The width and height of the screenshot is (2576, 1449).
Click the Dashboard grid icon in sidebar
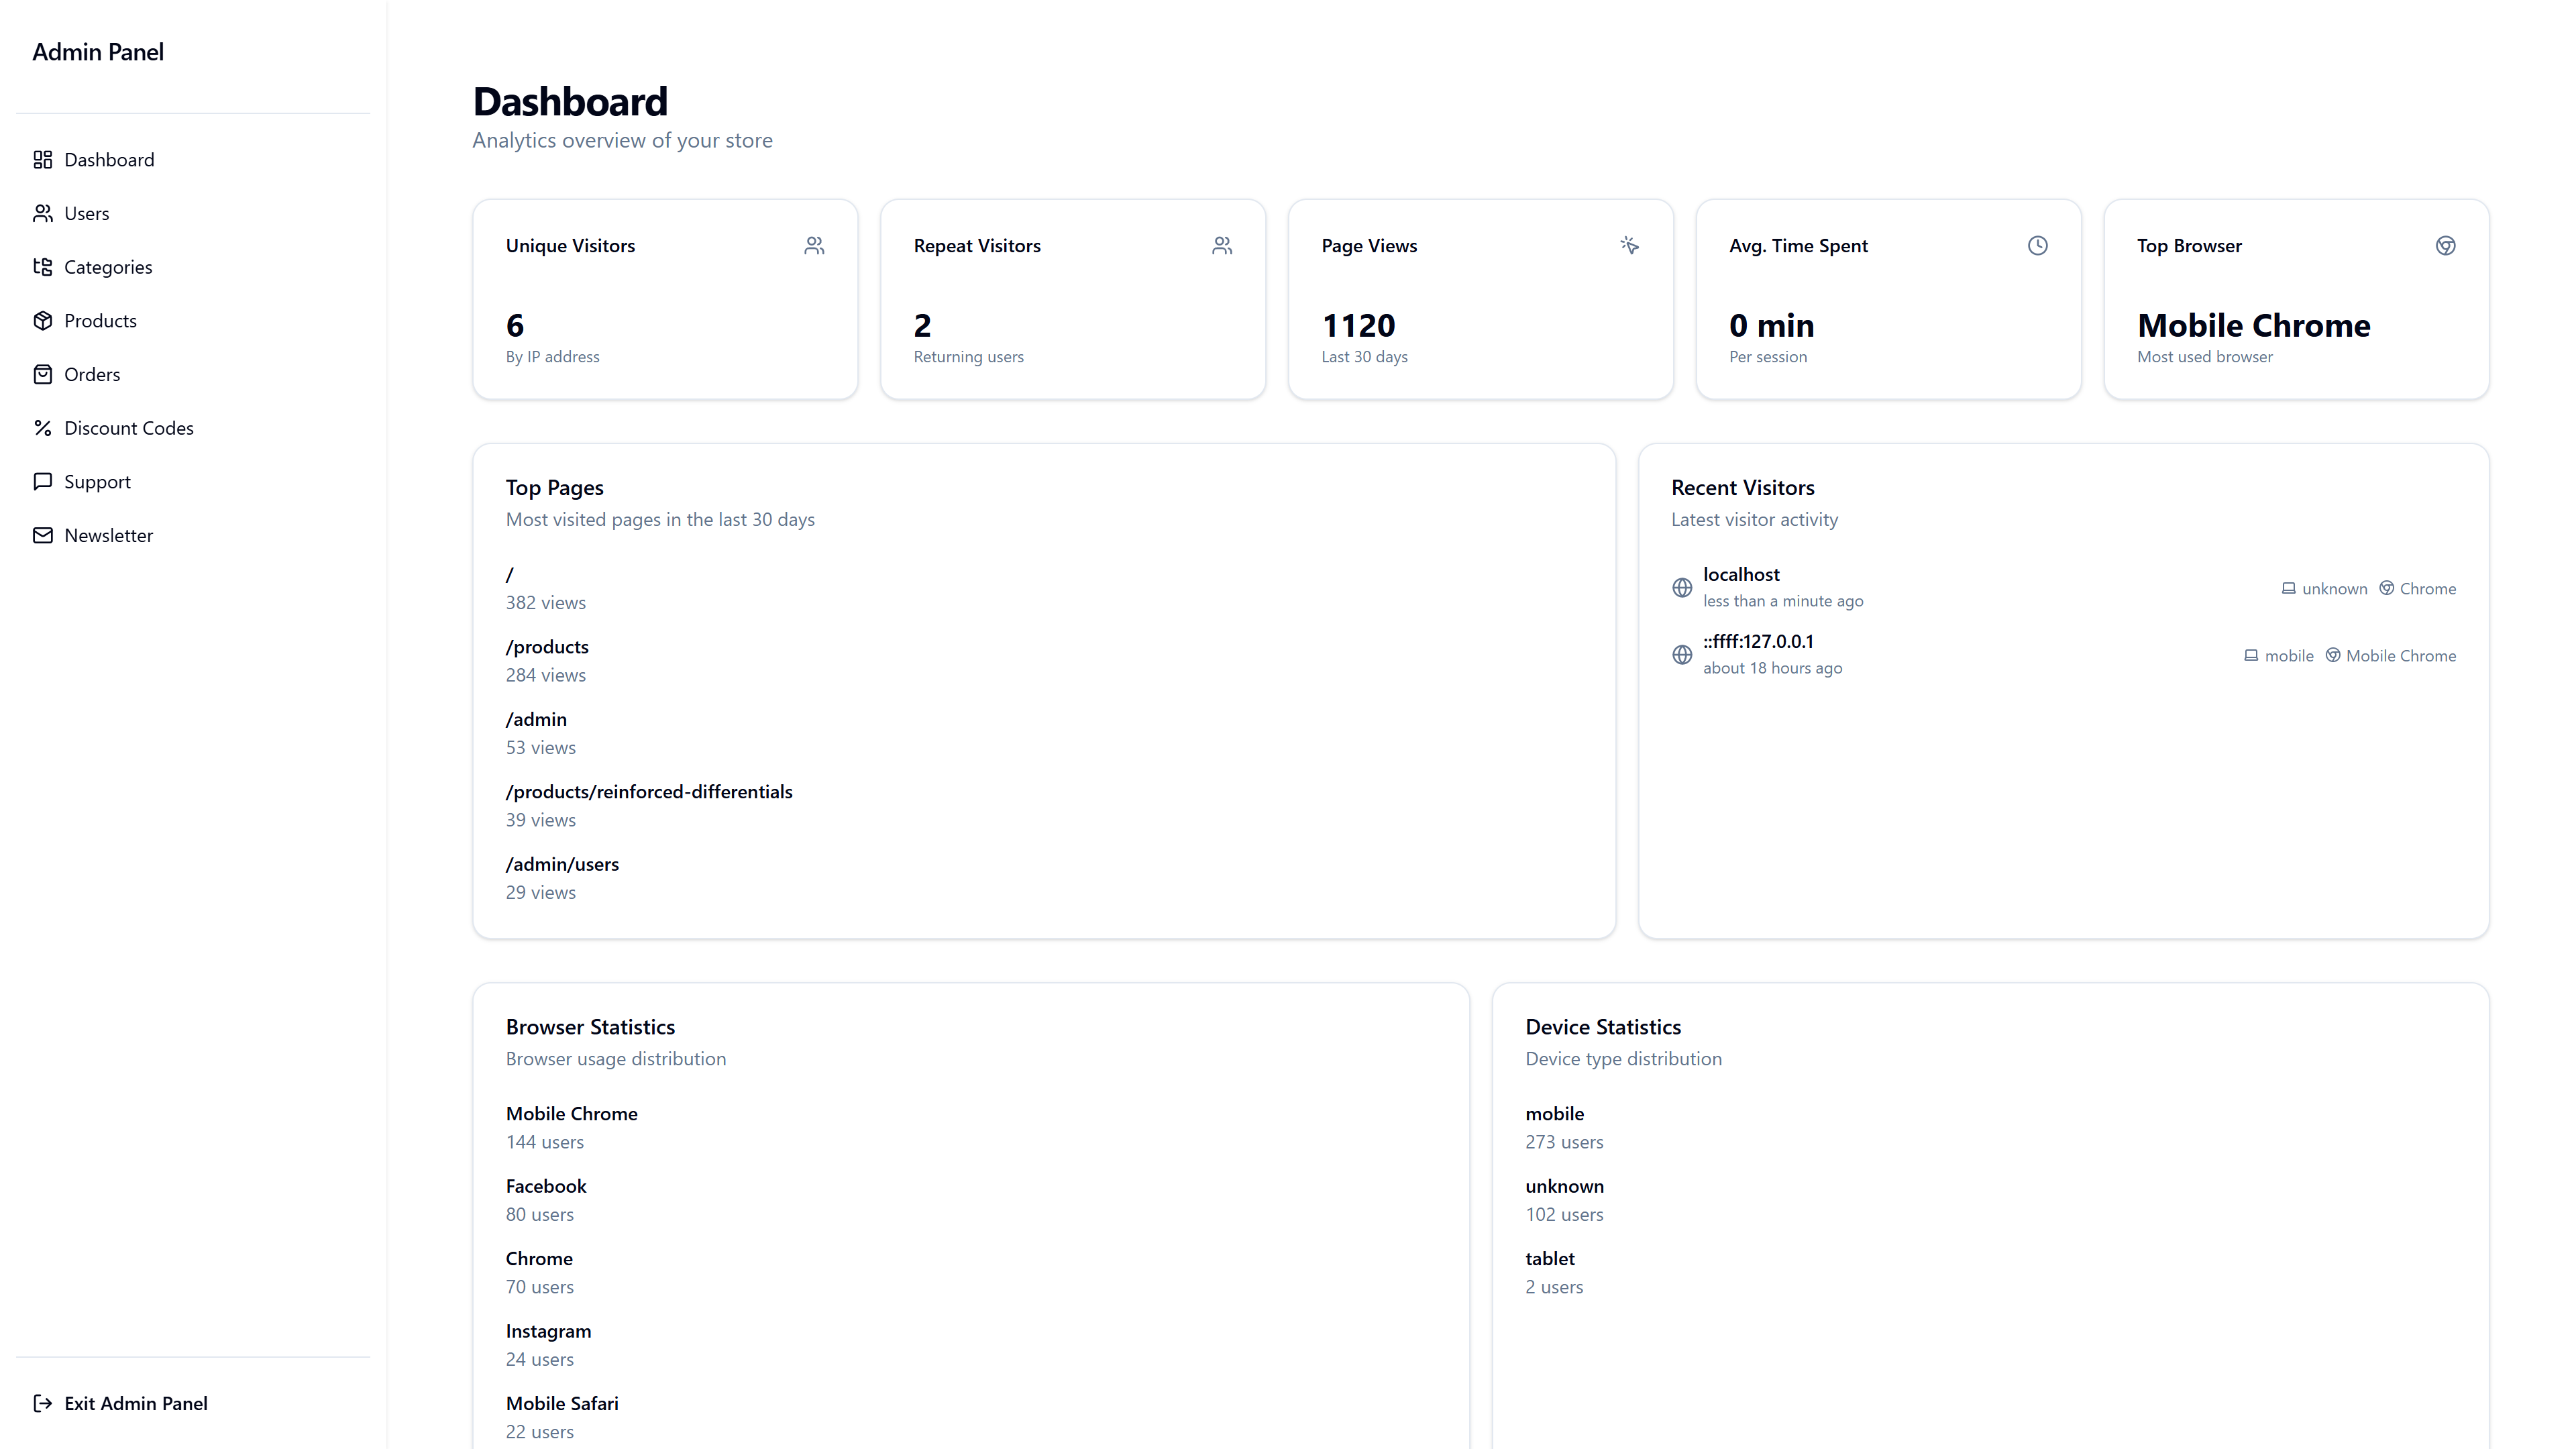click(42, 160)
